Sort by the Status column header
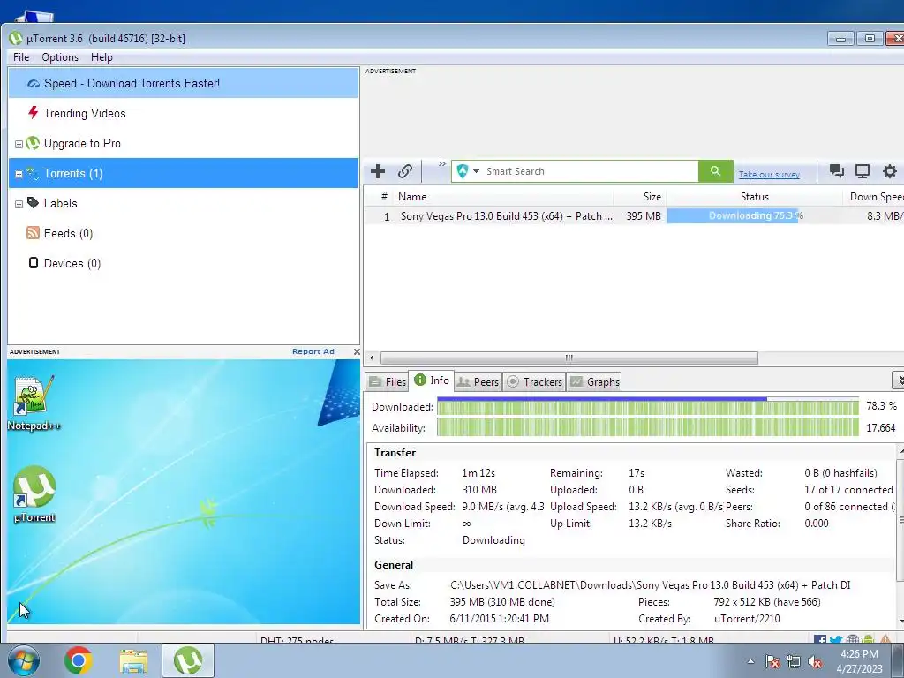This screenshot has width=904, height=678. coord(754,197)
